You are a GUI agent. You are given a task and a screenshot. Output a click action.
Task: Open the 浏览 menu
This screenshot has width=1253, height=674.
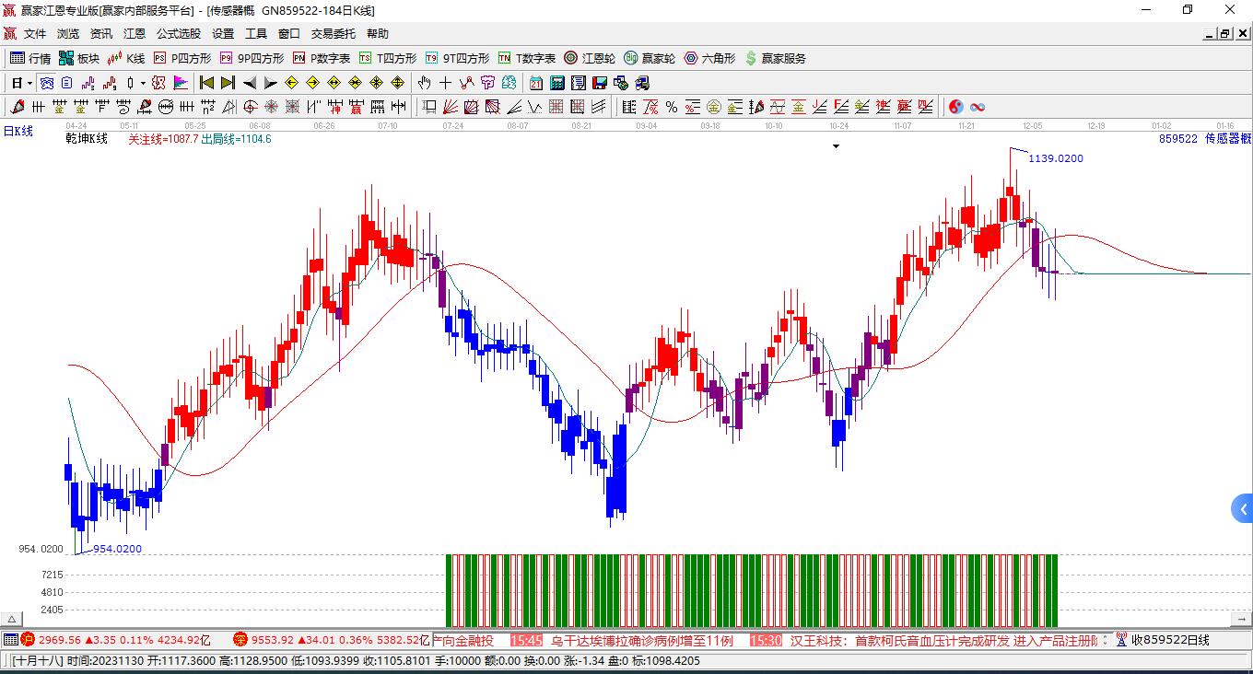(x=68, y=33)
